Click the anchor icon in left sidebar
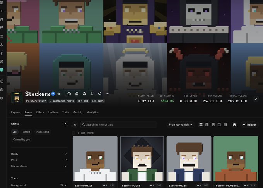The height and width of the screenshot is (188, 263). pyautogui.click(x=2, y=45)
